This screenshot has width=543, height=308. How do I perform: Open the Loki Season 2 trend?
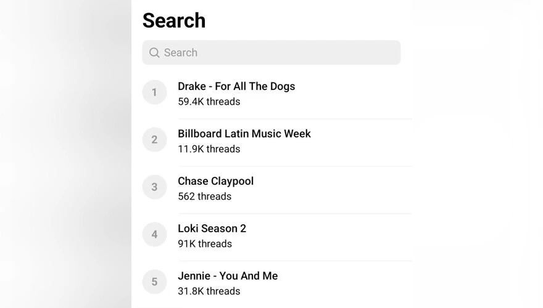(212, 229)
